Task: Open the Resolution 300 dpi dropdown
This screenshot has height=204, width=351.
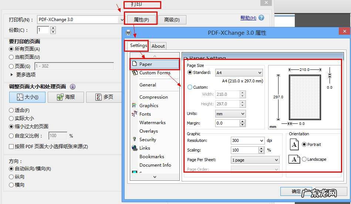Action: click(248, 140)
